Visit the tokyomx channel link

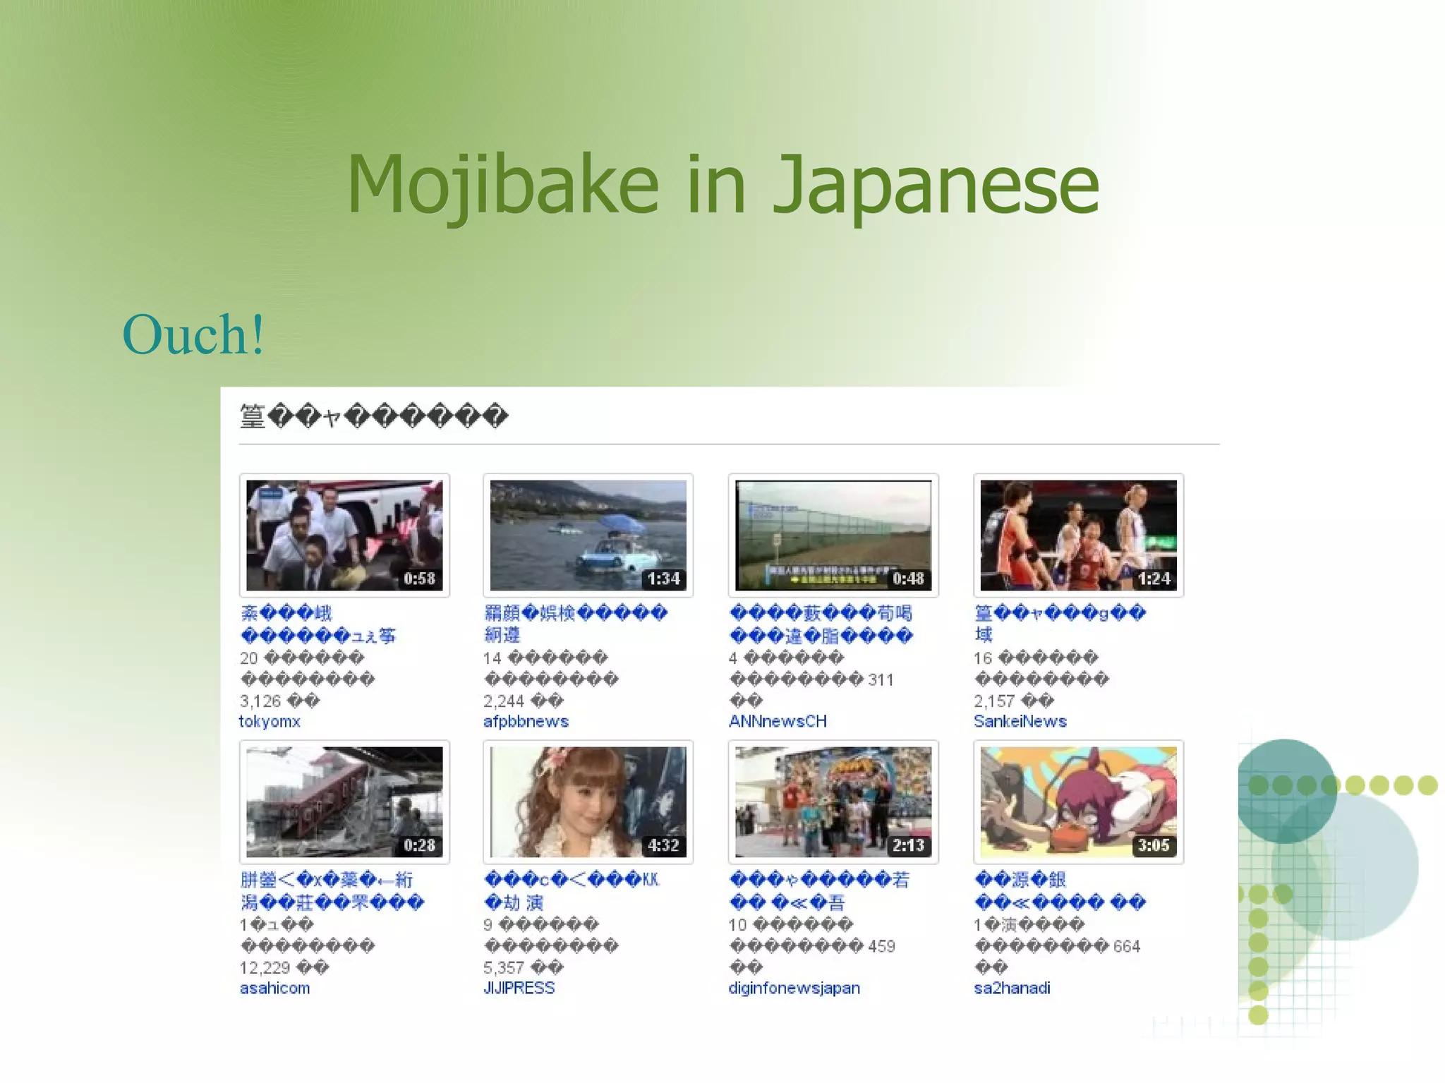coord(270,721)
